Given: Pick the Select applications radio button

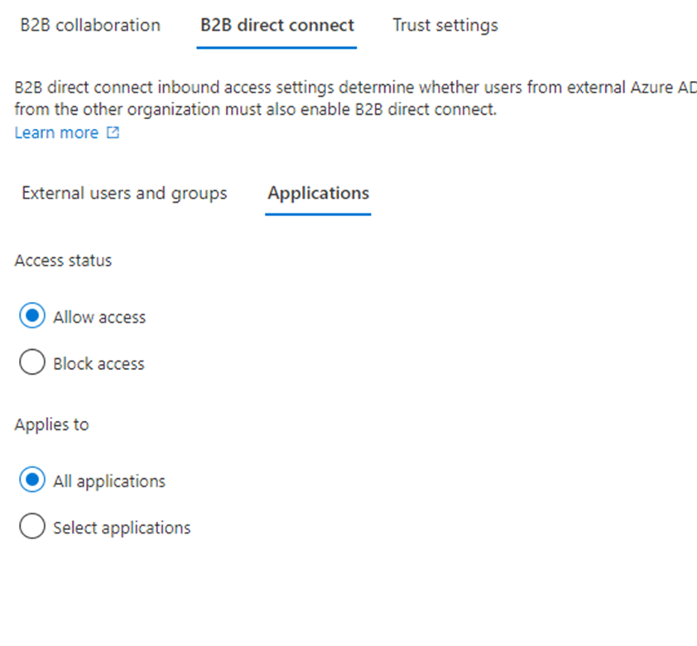Looking at the screenshot, I should point(31,527).
